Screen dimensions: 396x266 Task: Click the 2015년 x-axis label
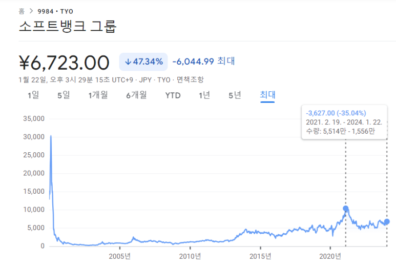pyautogui.click(x=260, y=256)
